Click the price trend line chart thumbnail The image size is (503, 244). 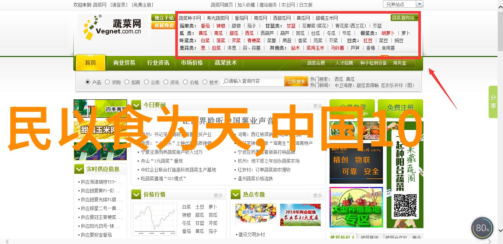155,219
